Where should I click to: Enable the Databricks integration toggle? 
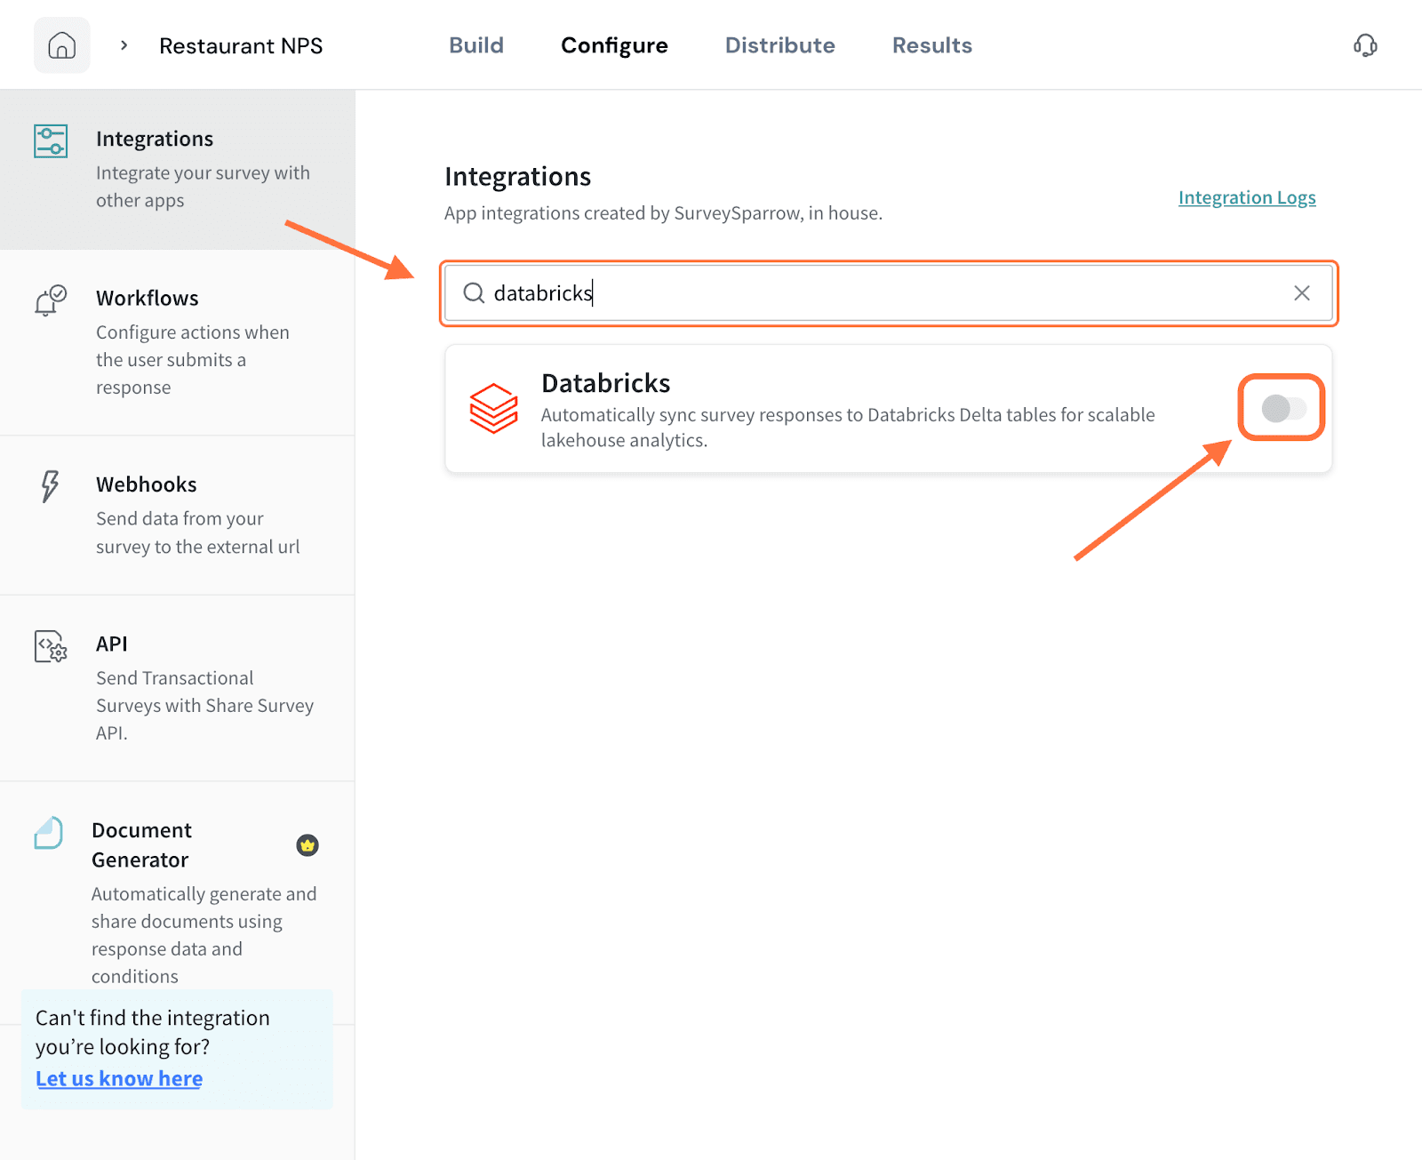(x=1282, y=408)
